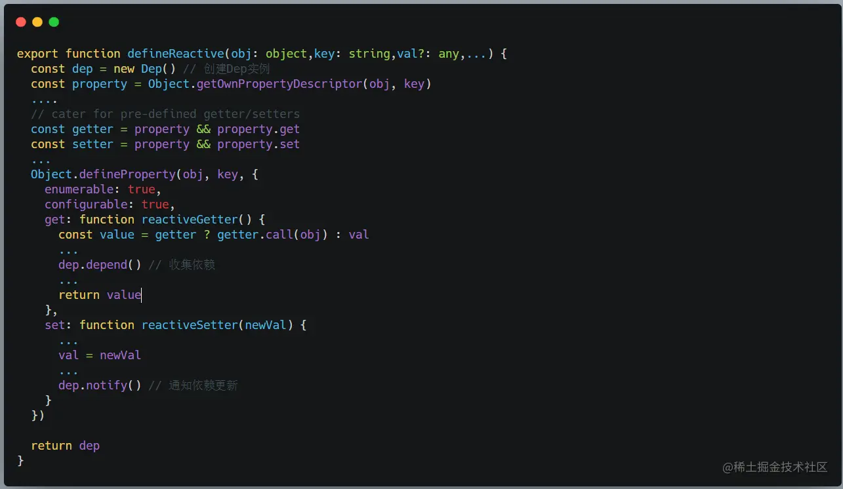Click the "val = newVal" assignment

point(100,355)
